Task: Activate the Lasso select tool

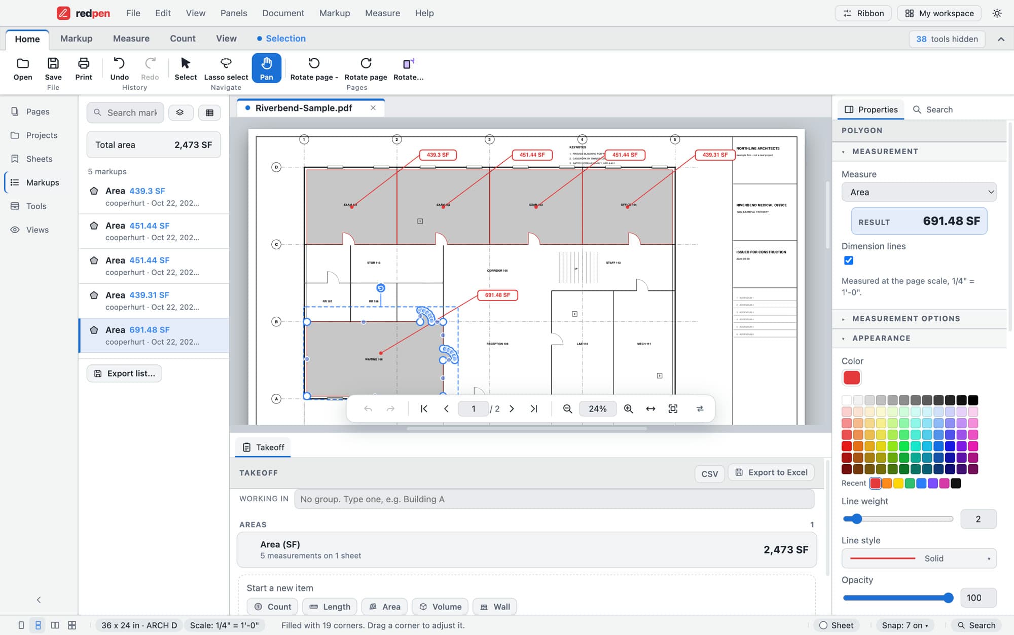Action: click(226, 69)
